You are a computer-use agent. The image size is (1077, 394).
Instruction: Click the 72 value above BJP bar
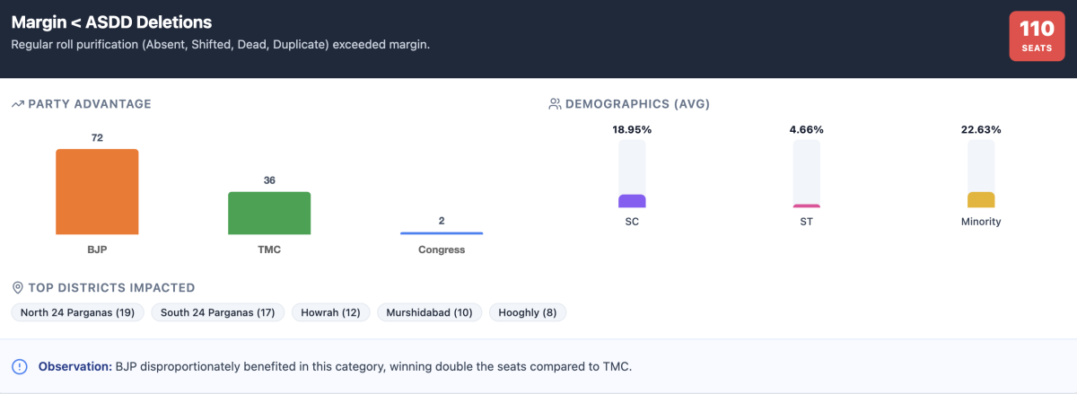(97, 137)
